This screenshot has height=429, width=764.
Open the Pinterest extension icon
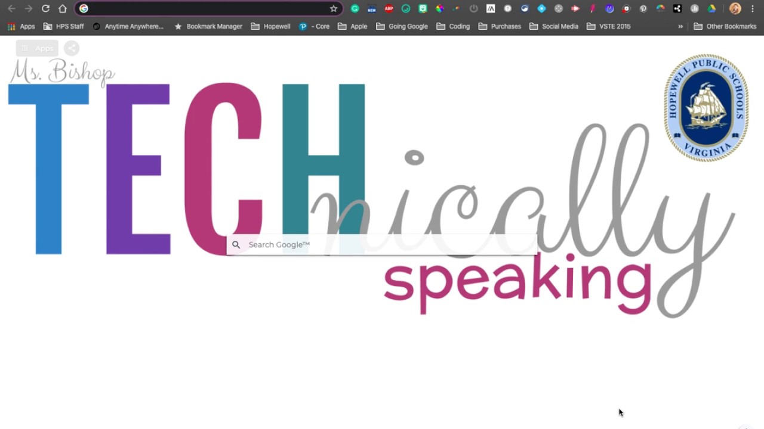643,8
